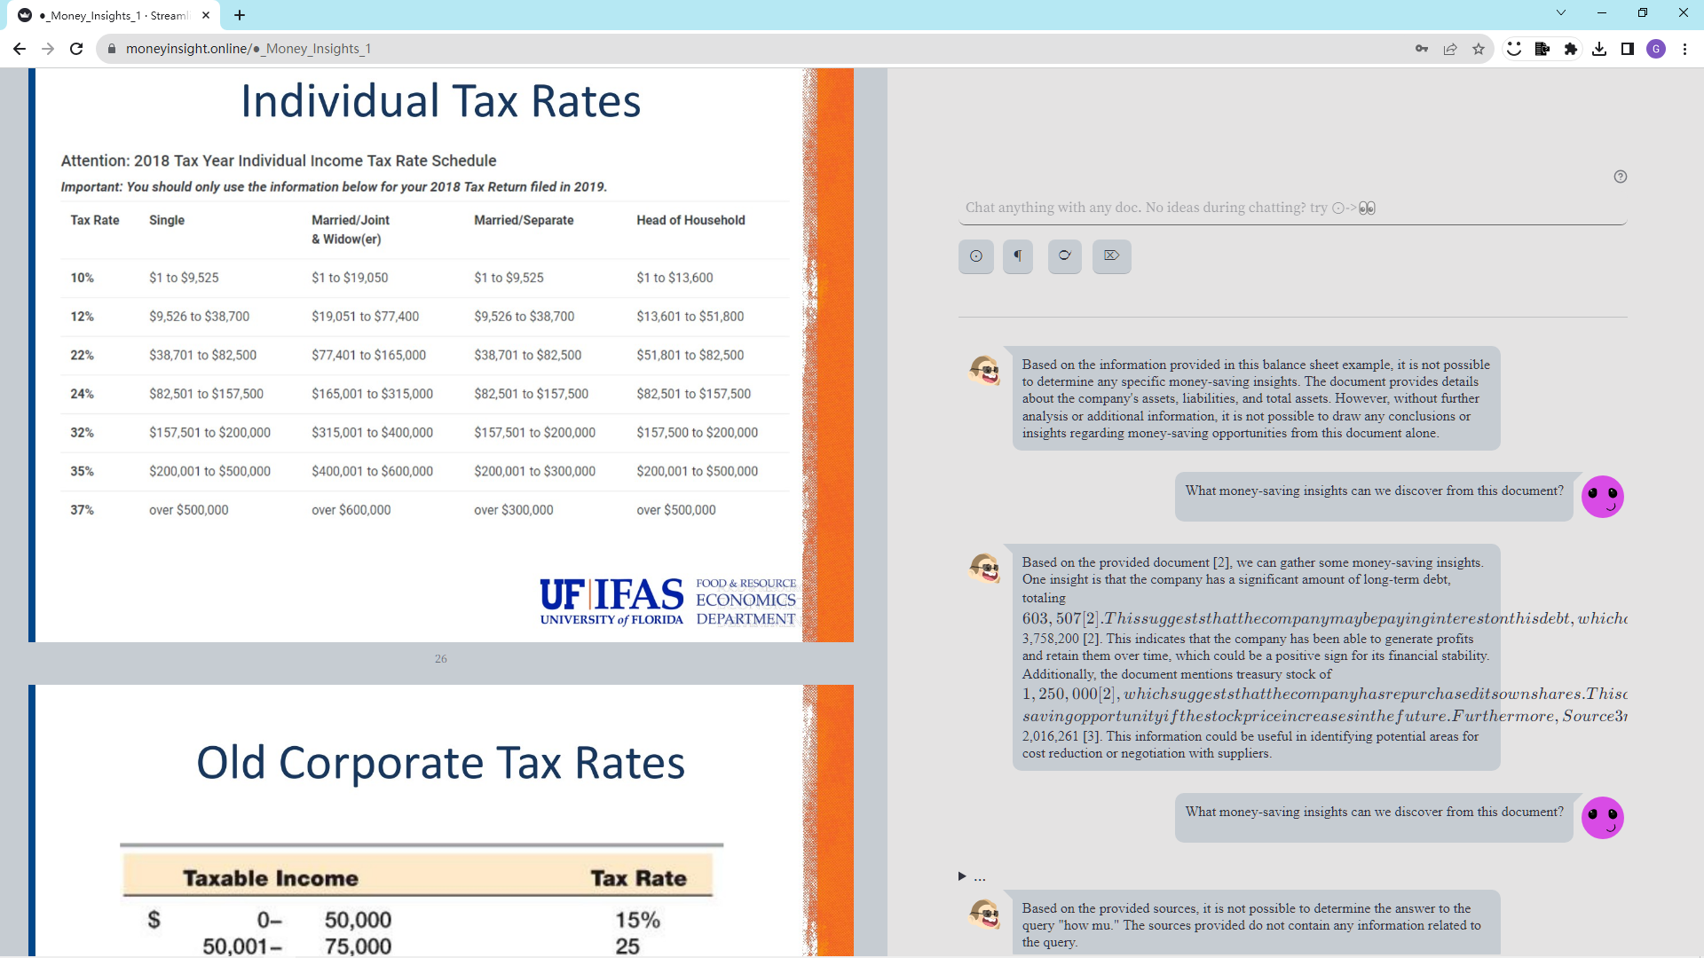Click the 'Single' column header
Viewport: 1704px width, 958px height.
(167, 220)
